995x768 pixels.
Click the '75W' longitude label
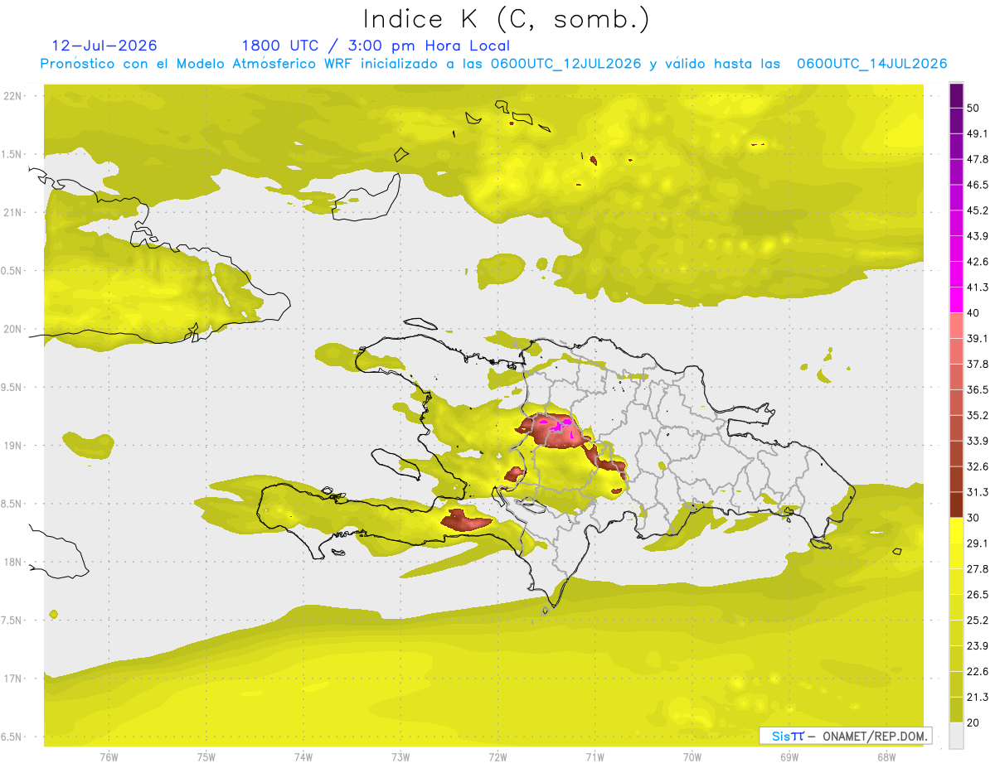206,756
